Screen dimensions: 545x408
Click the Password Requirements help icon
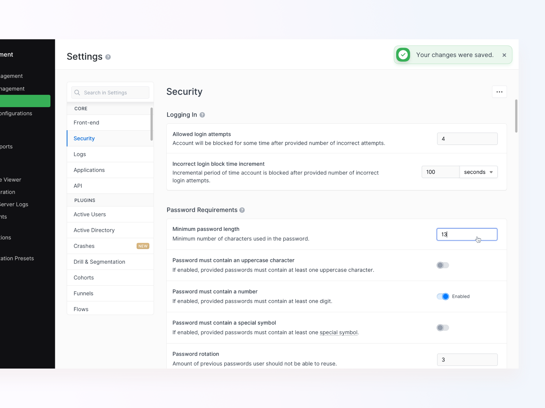pyautogui.click(x=242, y=210)
